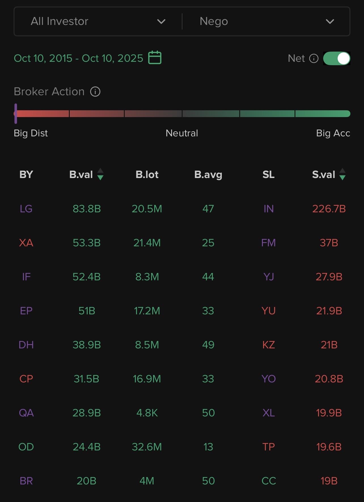Viewport: 364px width, 502px height.
Task: Click seller broker CC code
Action: 268,481
